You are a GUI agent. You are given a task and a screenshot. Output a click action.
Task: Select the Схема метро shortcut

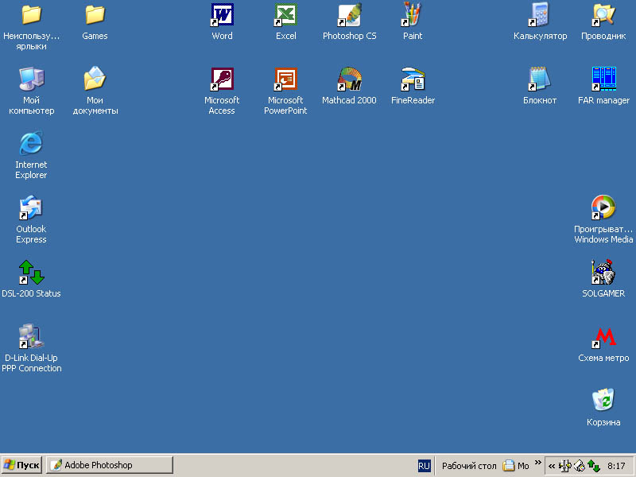tap(603, 339)
